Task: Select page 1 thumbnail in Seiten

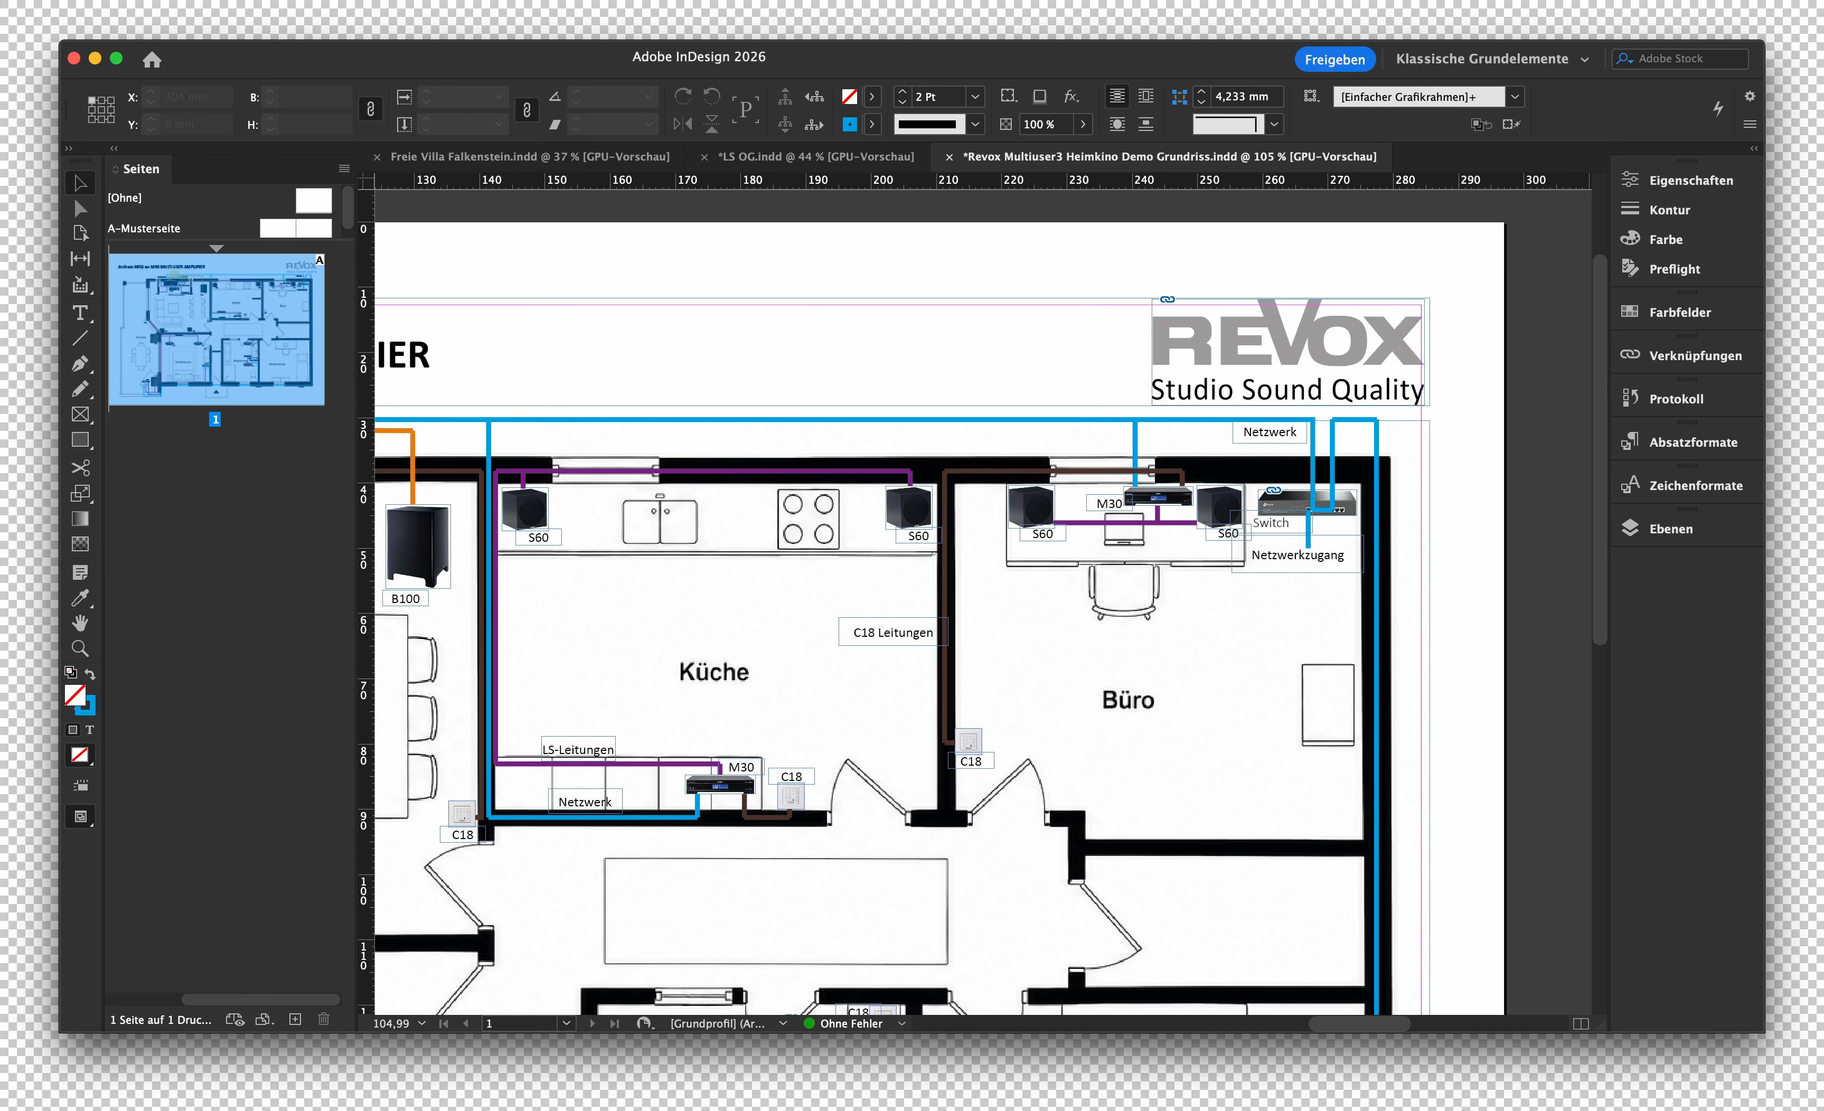Action: [x=216, y=328]
